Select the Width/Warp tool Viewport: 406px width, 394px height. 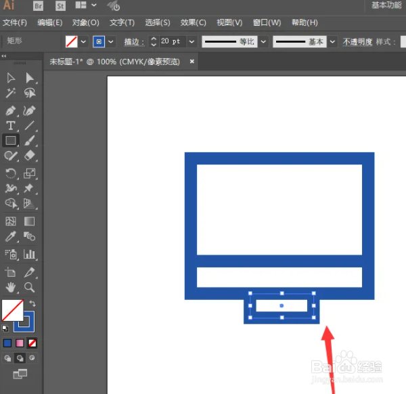[x=11, y=188]
